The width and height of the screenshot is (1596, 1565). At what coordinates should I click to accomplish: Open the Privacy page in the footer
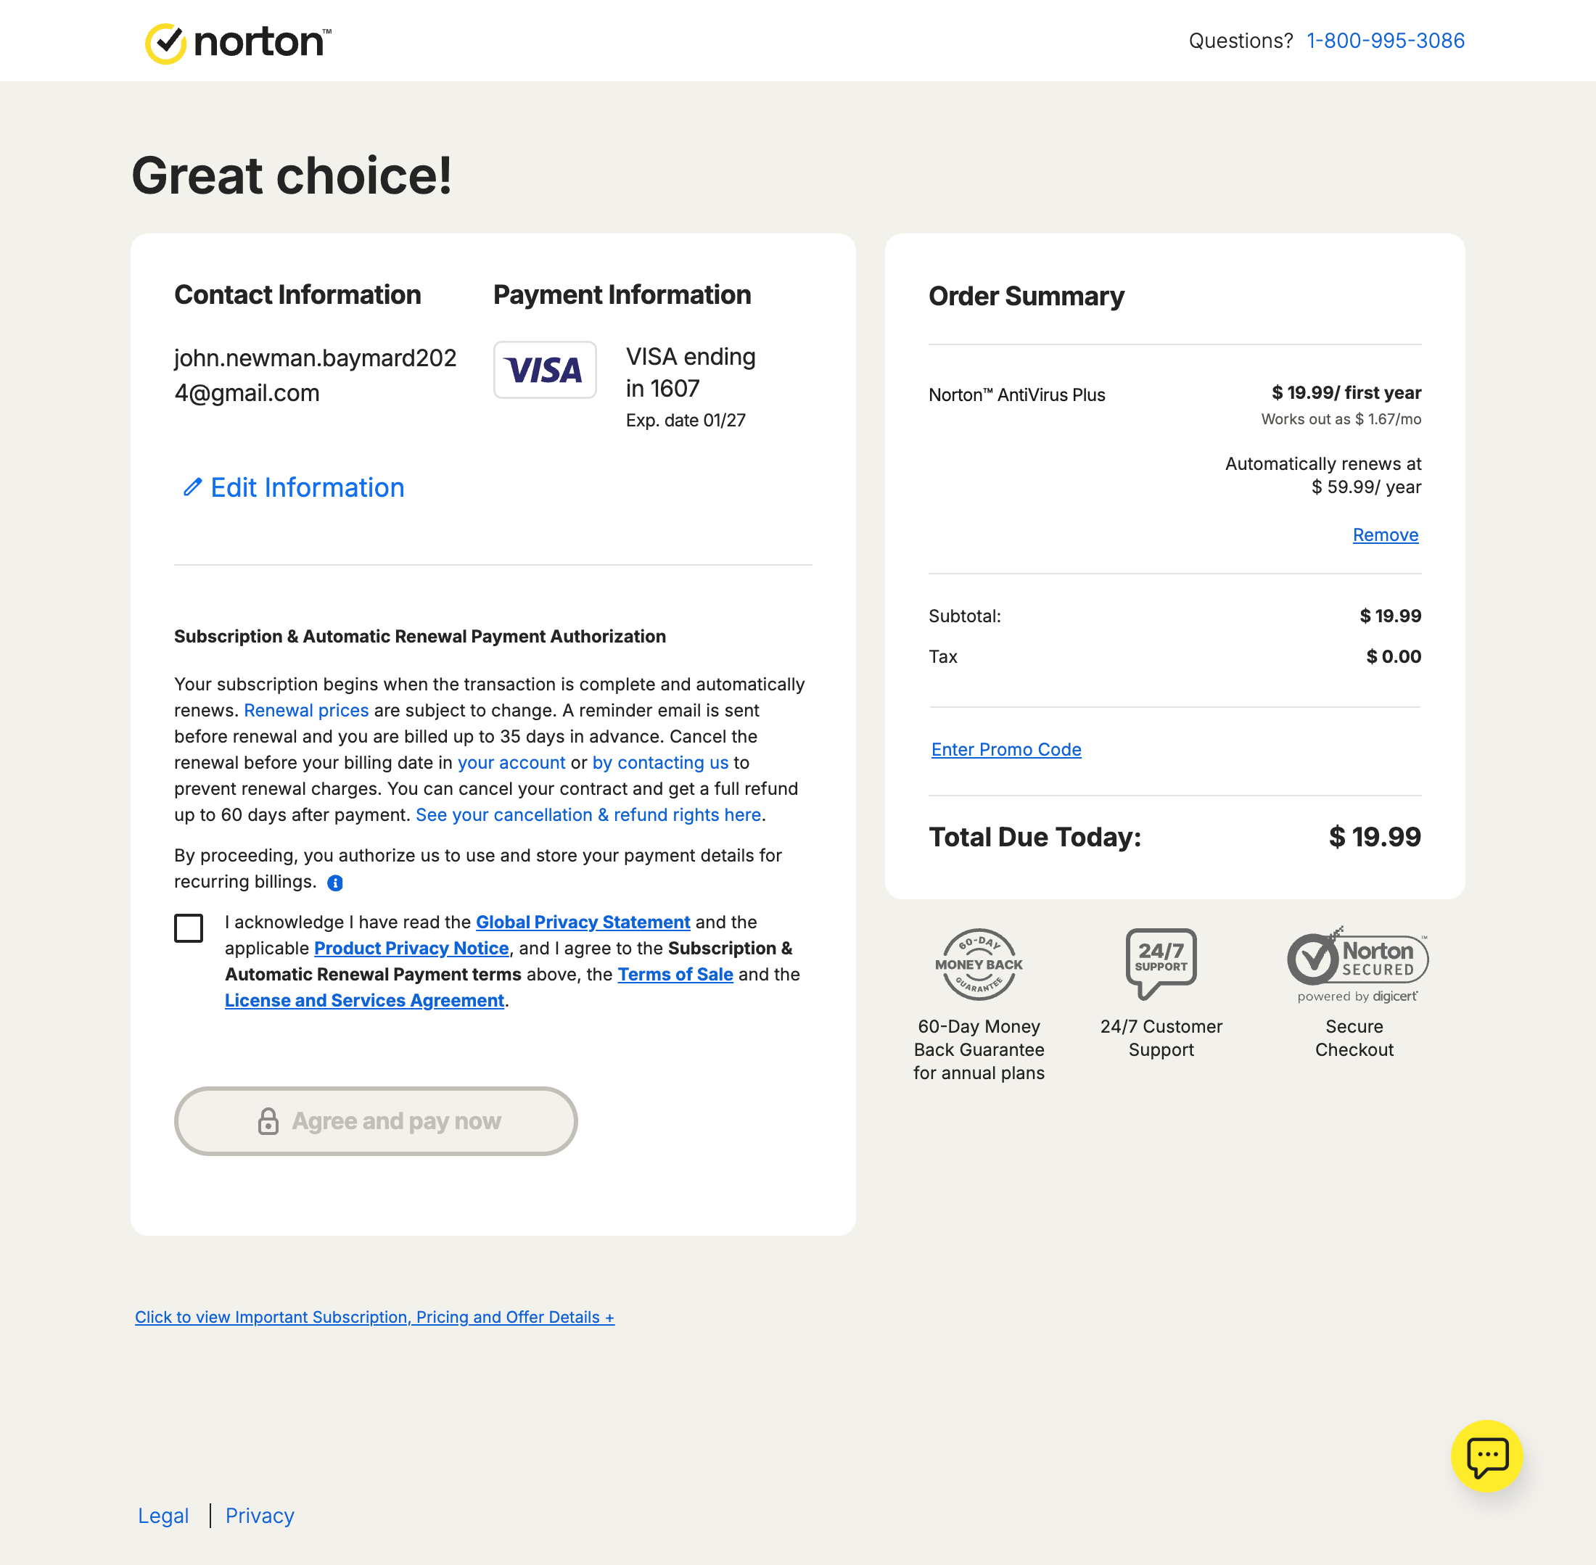[x=260, y=1515]
